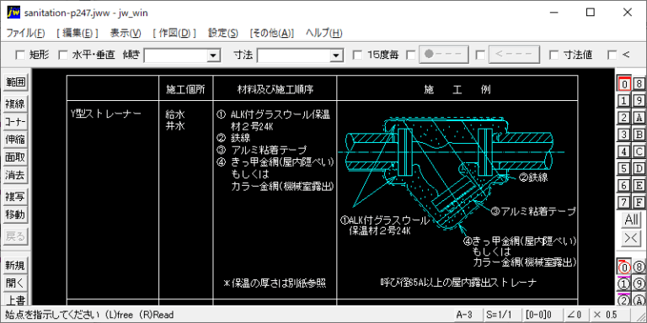The image size is (647, 323).
Task: Click the ●--- point line button
Action: [x=444, y=55]
